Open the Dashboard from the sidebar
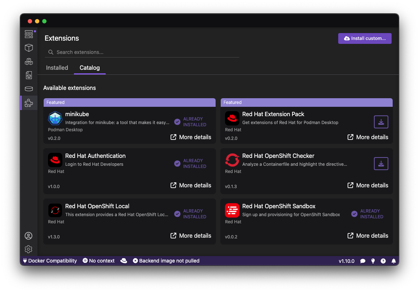 coord(29,34)
